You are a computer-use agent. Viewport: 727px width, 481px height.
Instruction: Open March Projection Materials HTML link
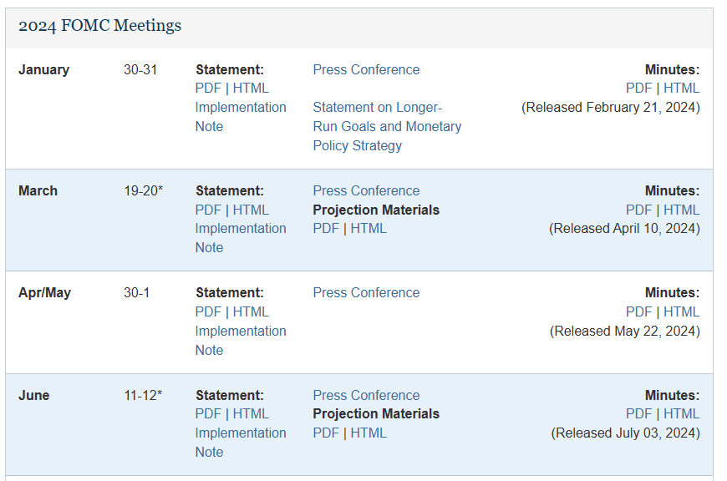[369, 229]
